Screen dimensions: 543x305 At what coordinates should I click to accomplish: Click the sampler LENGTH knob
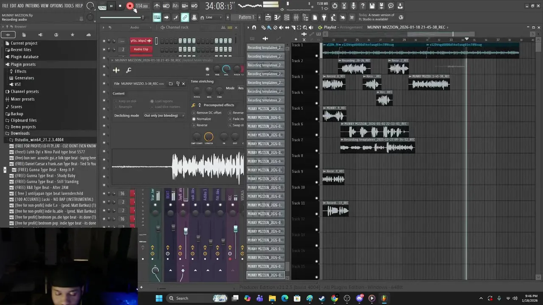click(x=208, y=137)
